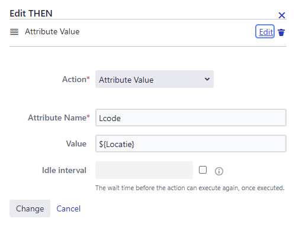This screenshot has height=225, width=296.
Task: Click the Value field containing ${Locatie}
Action: click(x=191, y=144)
